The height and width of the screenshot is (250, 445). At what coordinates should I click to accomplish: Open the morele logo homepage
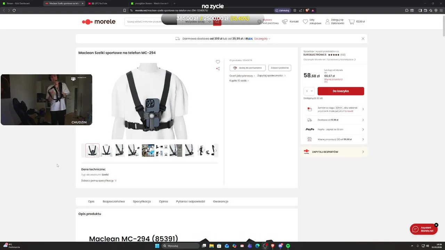point(98,22)
